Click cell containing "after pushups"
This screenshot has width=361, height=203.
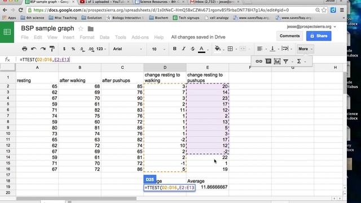tap(122, 78)
